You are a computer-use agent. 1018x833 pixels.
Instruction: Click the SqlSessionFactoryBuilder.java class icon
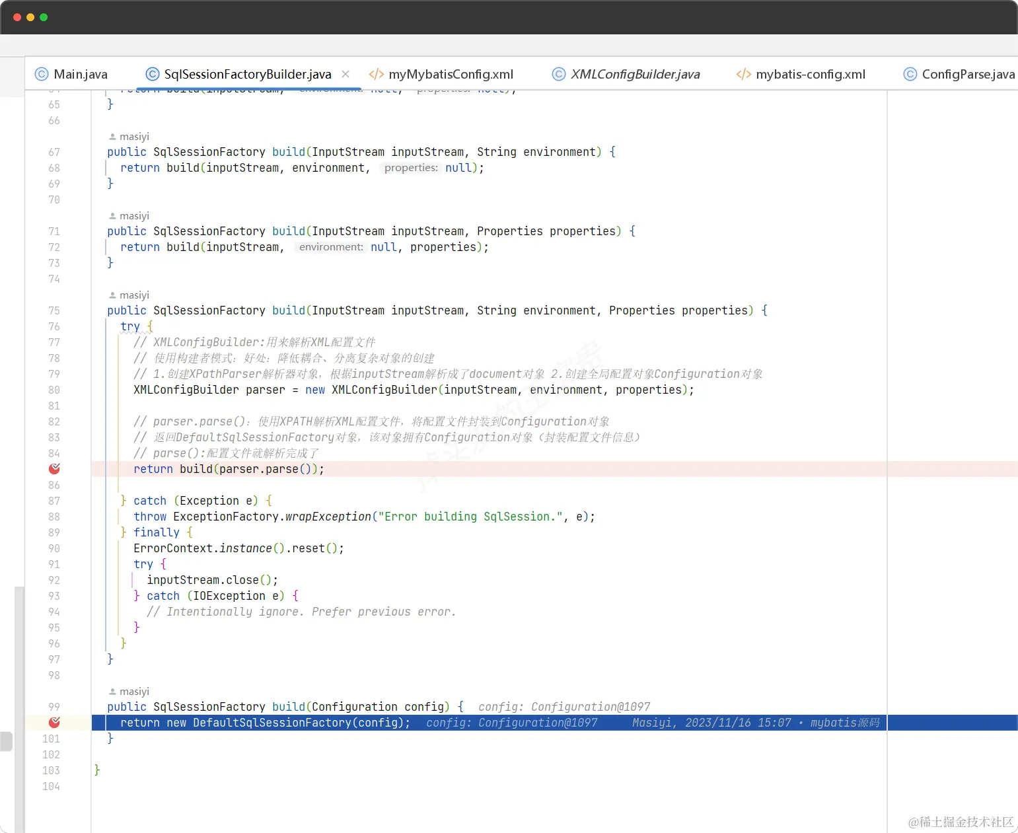[x=153, y=74]
